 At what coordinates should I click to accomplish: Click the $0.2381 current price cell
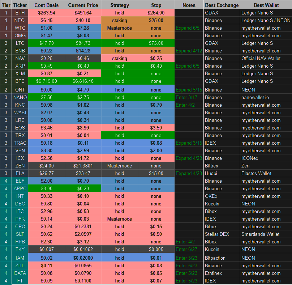pos(83,227)
